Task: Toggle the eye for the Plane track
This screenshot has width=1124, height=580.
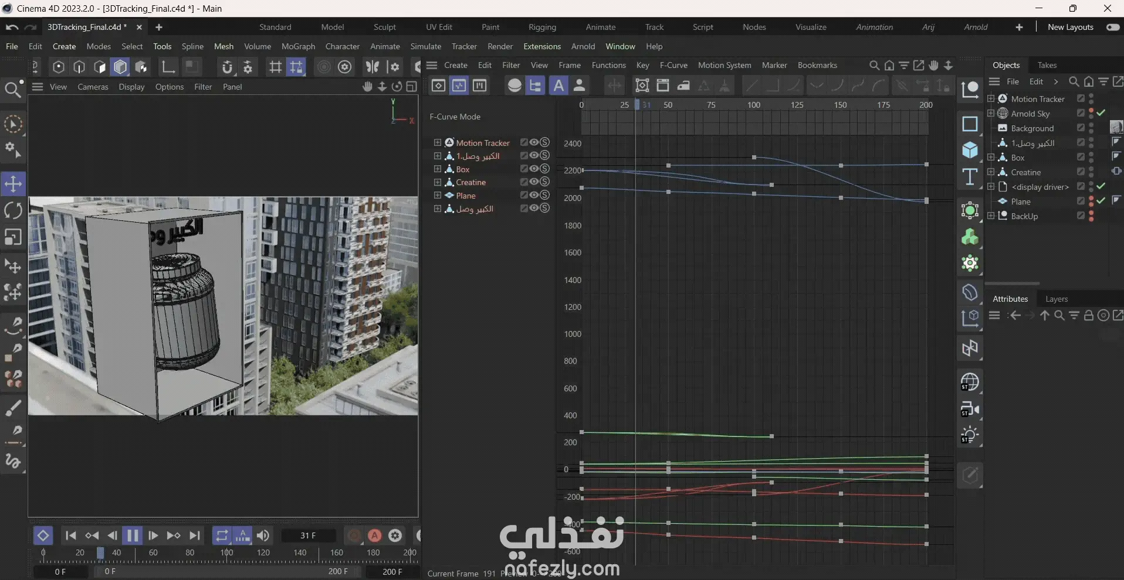Action: [x=534, y=195]
